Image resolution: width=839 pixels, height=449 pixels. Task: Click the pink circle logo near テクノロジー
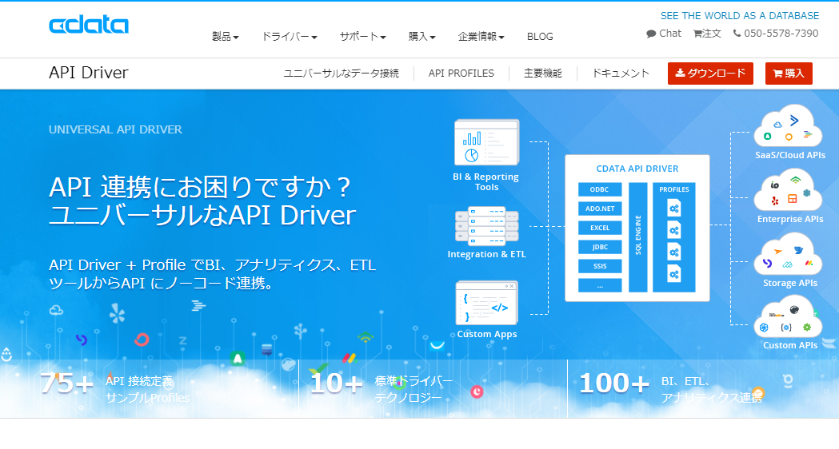pyautogui.click(x=477, y=391)
